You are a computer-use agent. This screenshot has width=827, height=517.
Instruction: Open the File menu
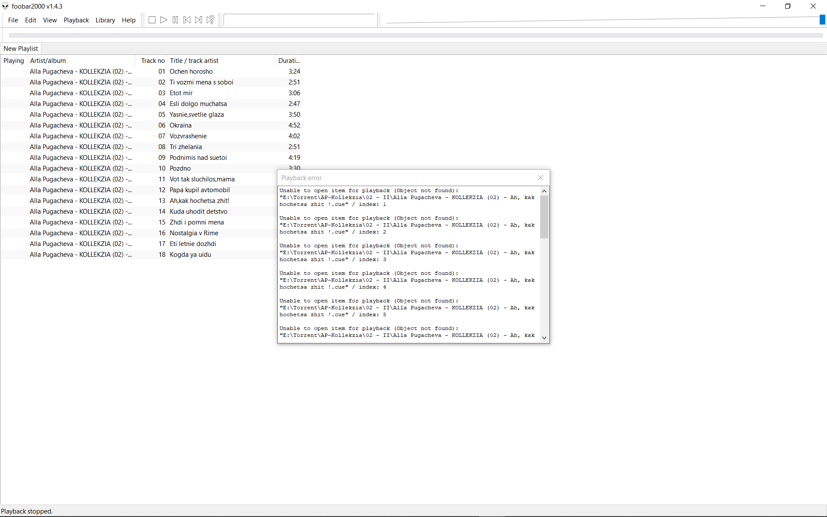click(13, 20)
